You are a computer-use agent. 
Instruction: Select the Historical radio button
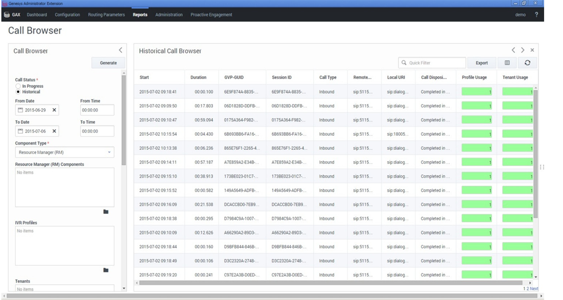[18, 92]
